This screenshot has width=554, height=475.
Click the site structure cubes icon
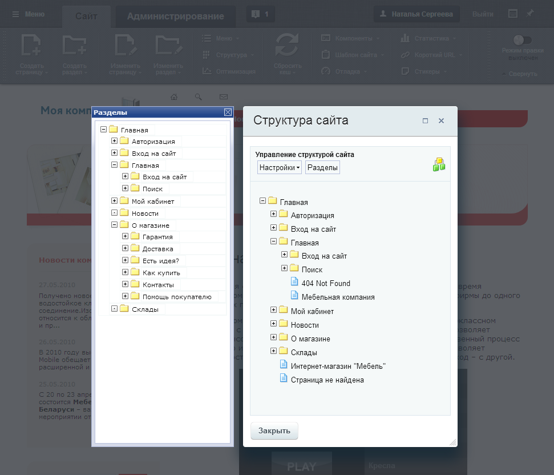[439, 164]
